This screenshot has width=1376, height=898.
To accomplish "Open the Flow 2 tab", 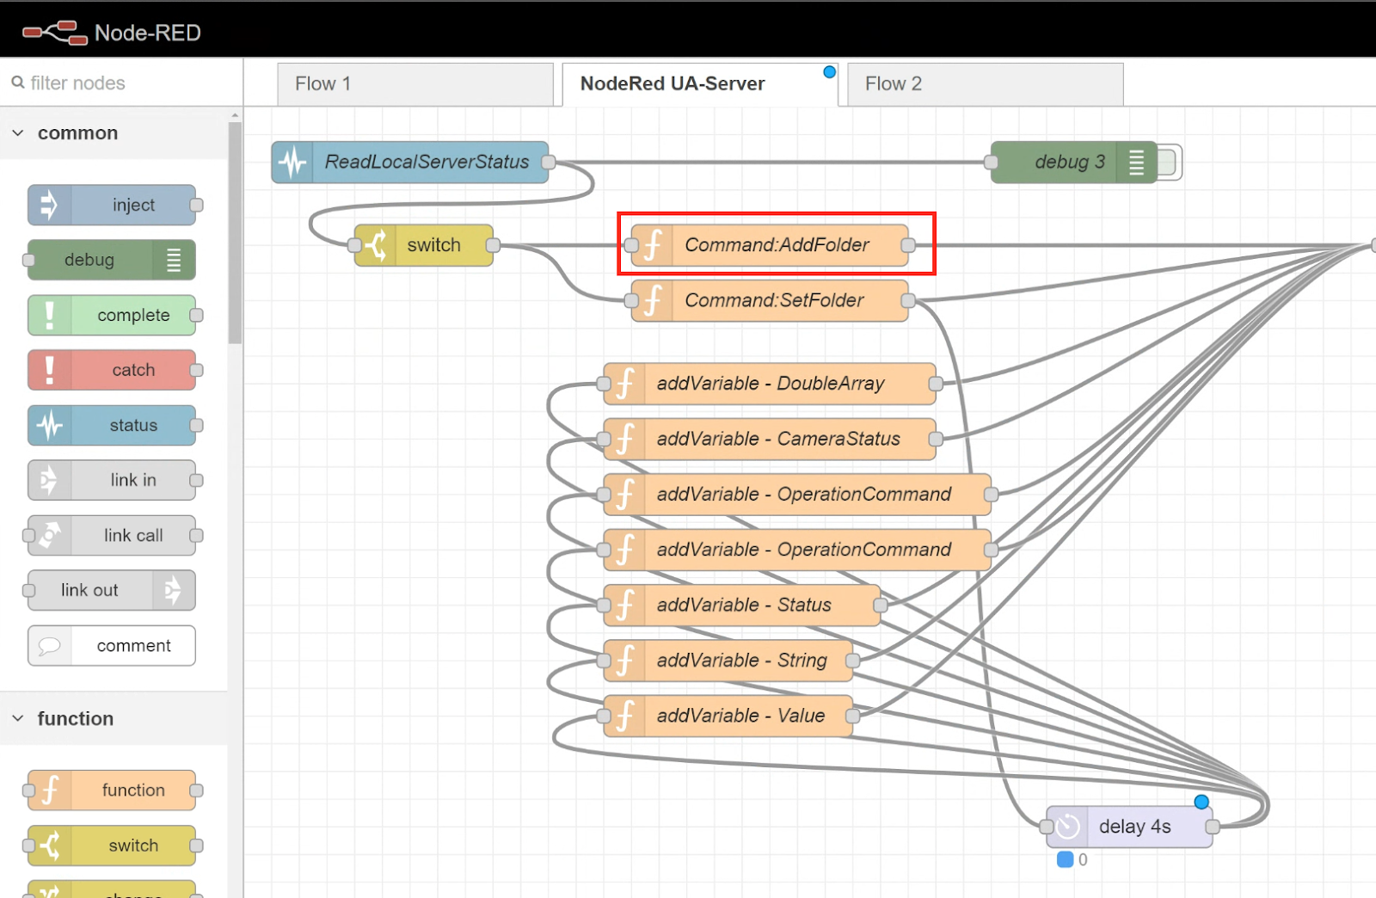I will click(x=985, y=83).
